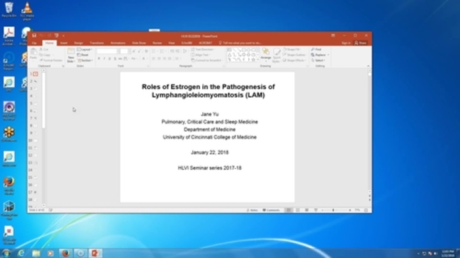Open the Character Spacing dropdown
The height and width of the screenshot is (258, 460).
click(126, 59)
